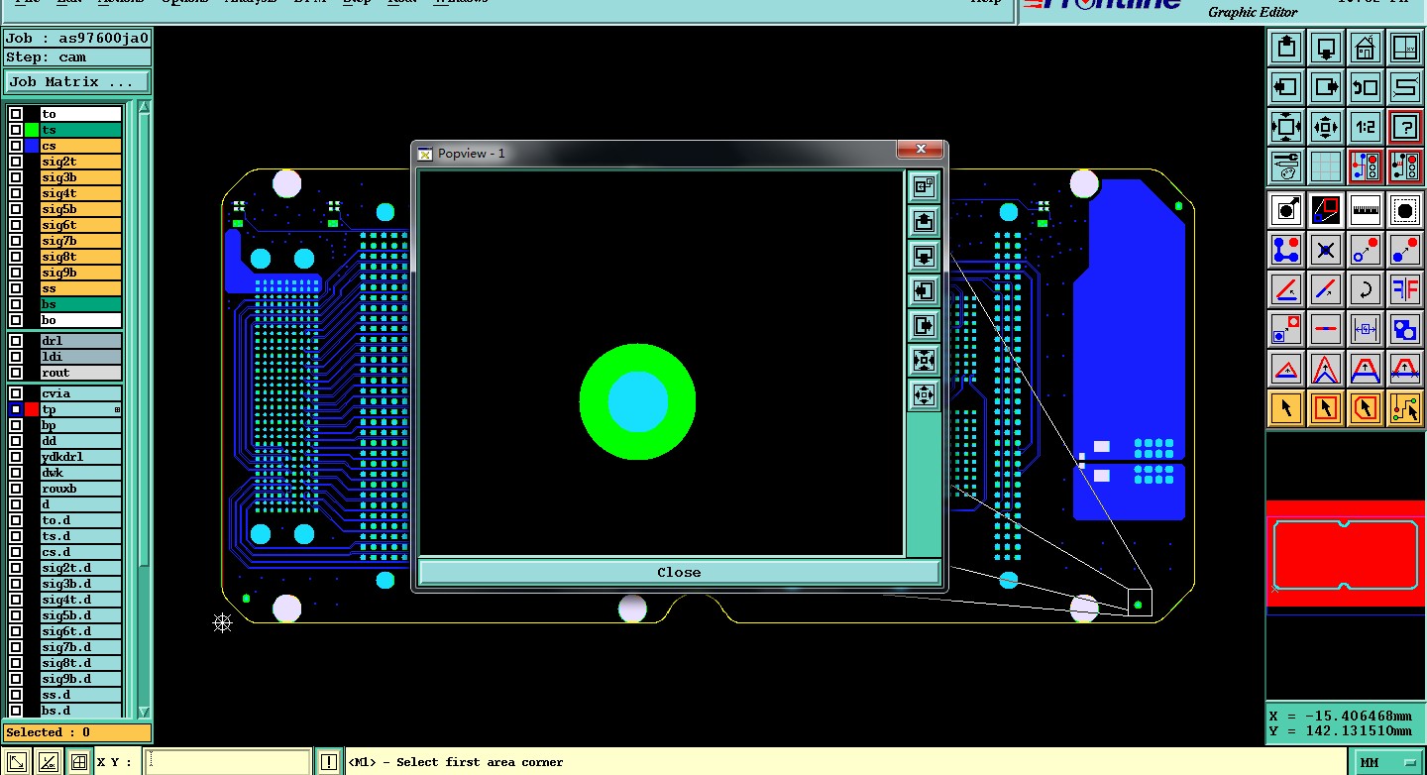
Task: Toggle checkbox for layer to
Action: click(x=16, y=114)
